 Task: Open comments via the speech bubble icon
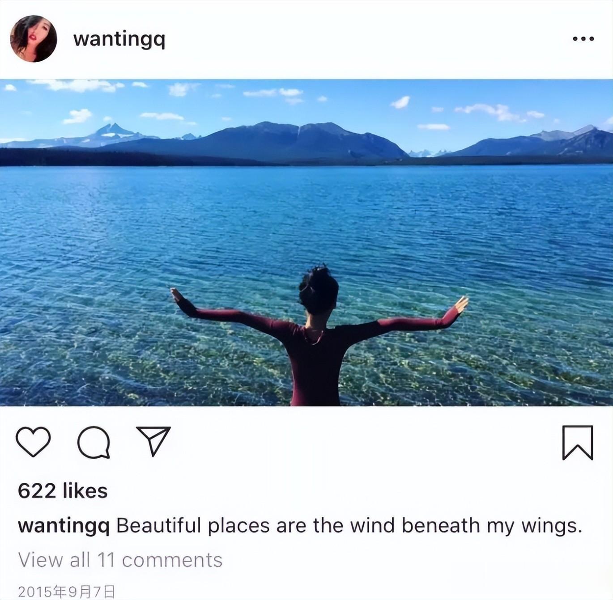click(94, 442)
